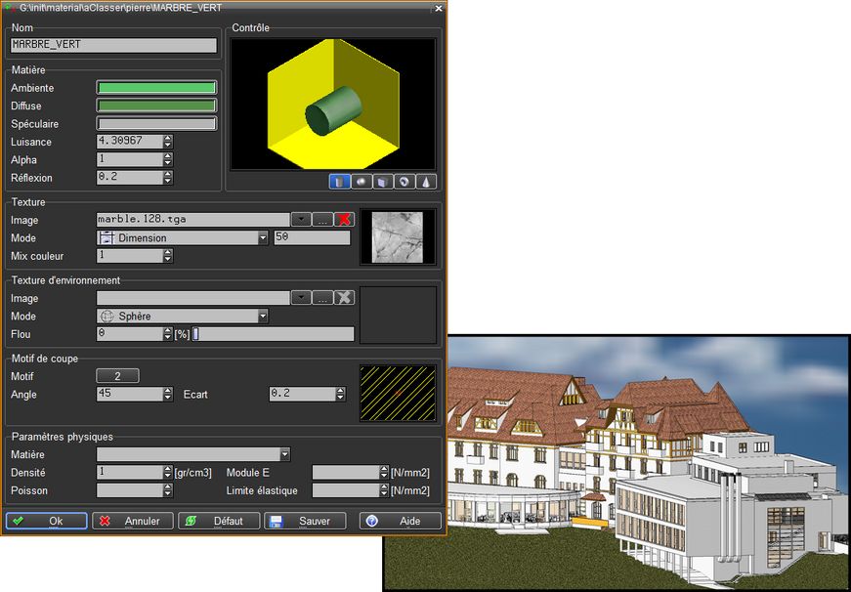Click Ok to confirm material

47,522
